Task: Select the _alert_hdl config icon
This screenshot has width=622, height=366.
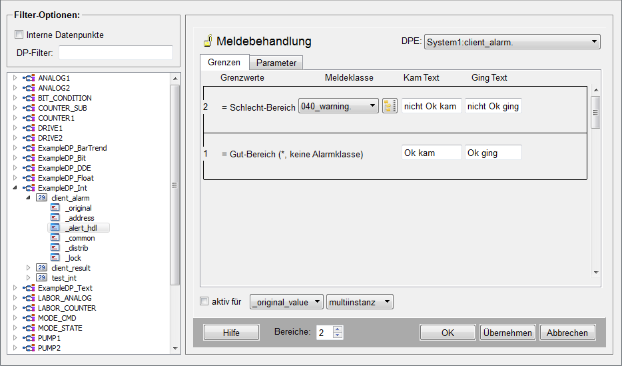Action: tap(55, 228)
